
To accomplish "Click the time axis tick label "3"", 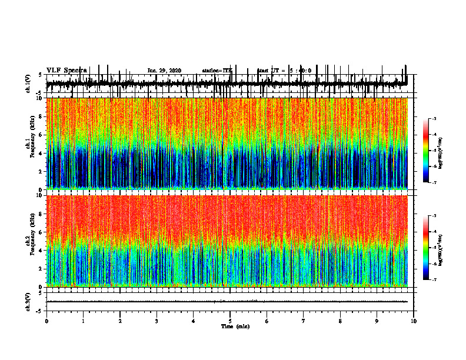I will click(x=157, y=321).
